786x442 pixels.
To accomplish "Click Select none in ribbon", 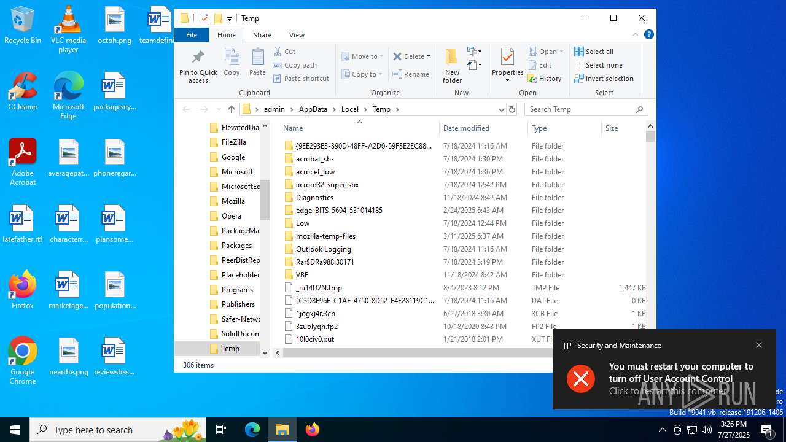I will tap(598, 65).
